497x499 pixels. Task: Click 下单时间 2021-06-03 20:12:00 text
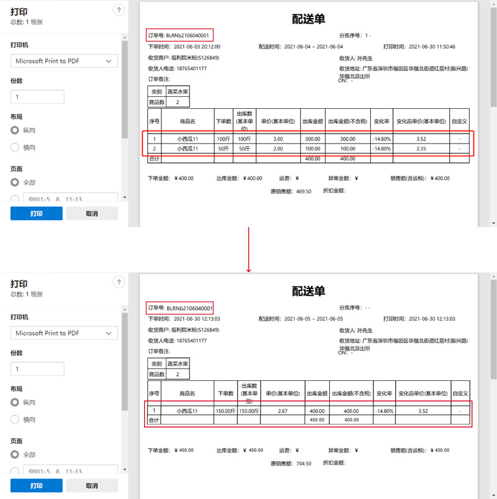pyautogui.click(x=184, y=47)
